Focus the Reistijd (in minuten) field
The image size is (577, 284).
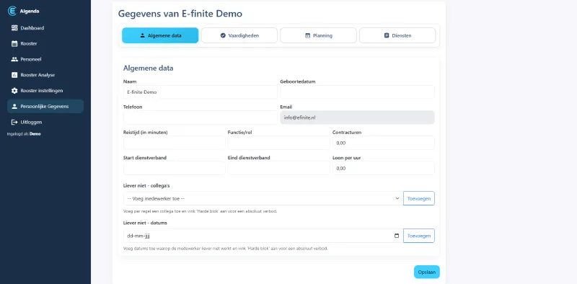tap(175, 143)
